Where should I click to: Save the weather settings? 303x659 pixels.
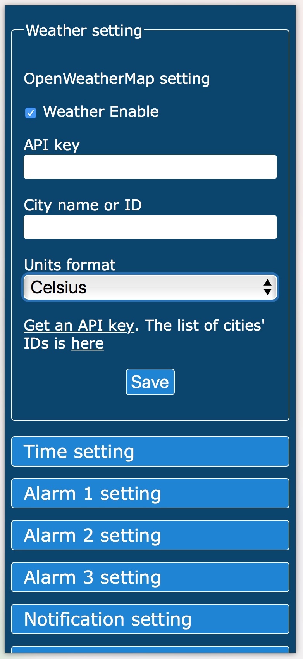click(150, 382)
